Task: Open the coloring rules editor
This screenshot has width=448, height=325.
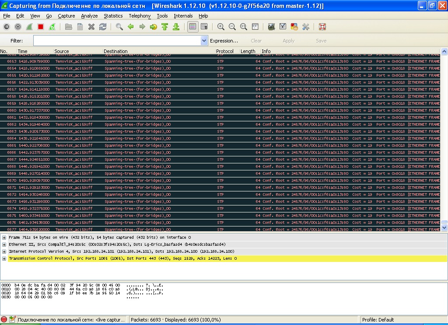Action: click(294, 27)
